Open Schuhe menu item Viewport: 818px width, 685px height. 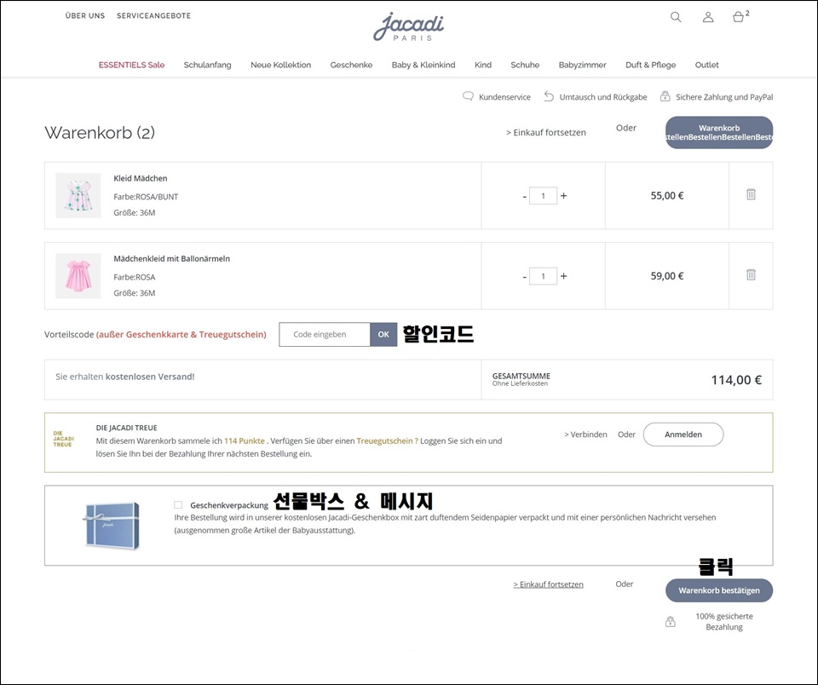click(525, 65)
